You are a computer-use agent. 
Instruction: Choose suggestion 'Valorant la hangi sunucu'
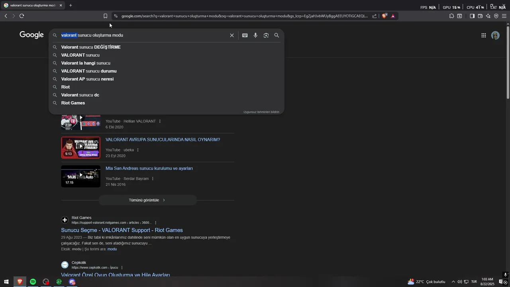click(167, 63)
